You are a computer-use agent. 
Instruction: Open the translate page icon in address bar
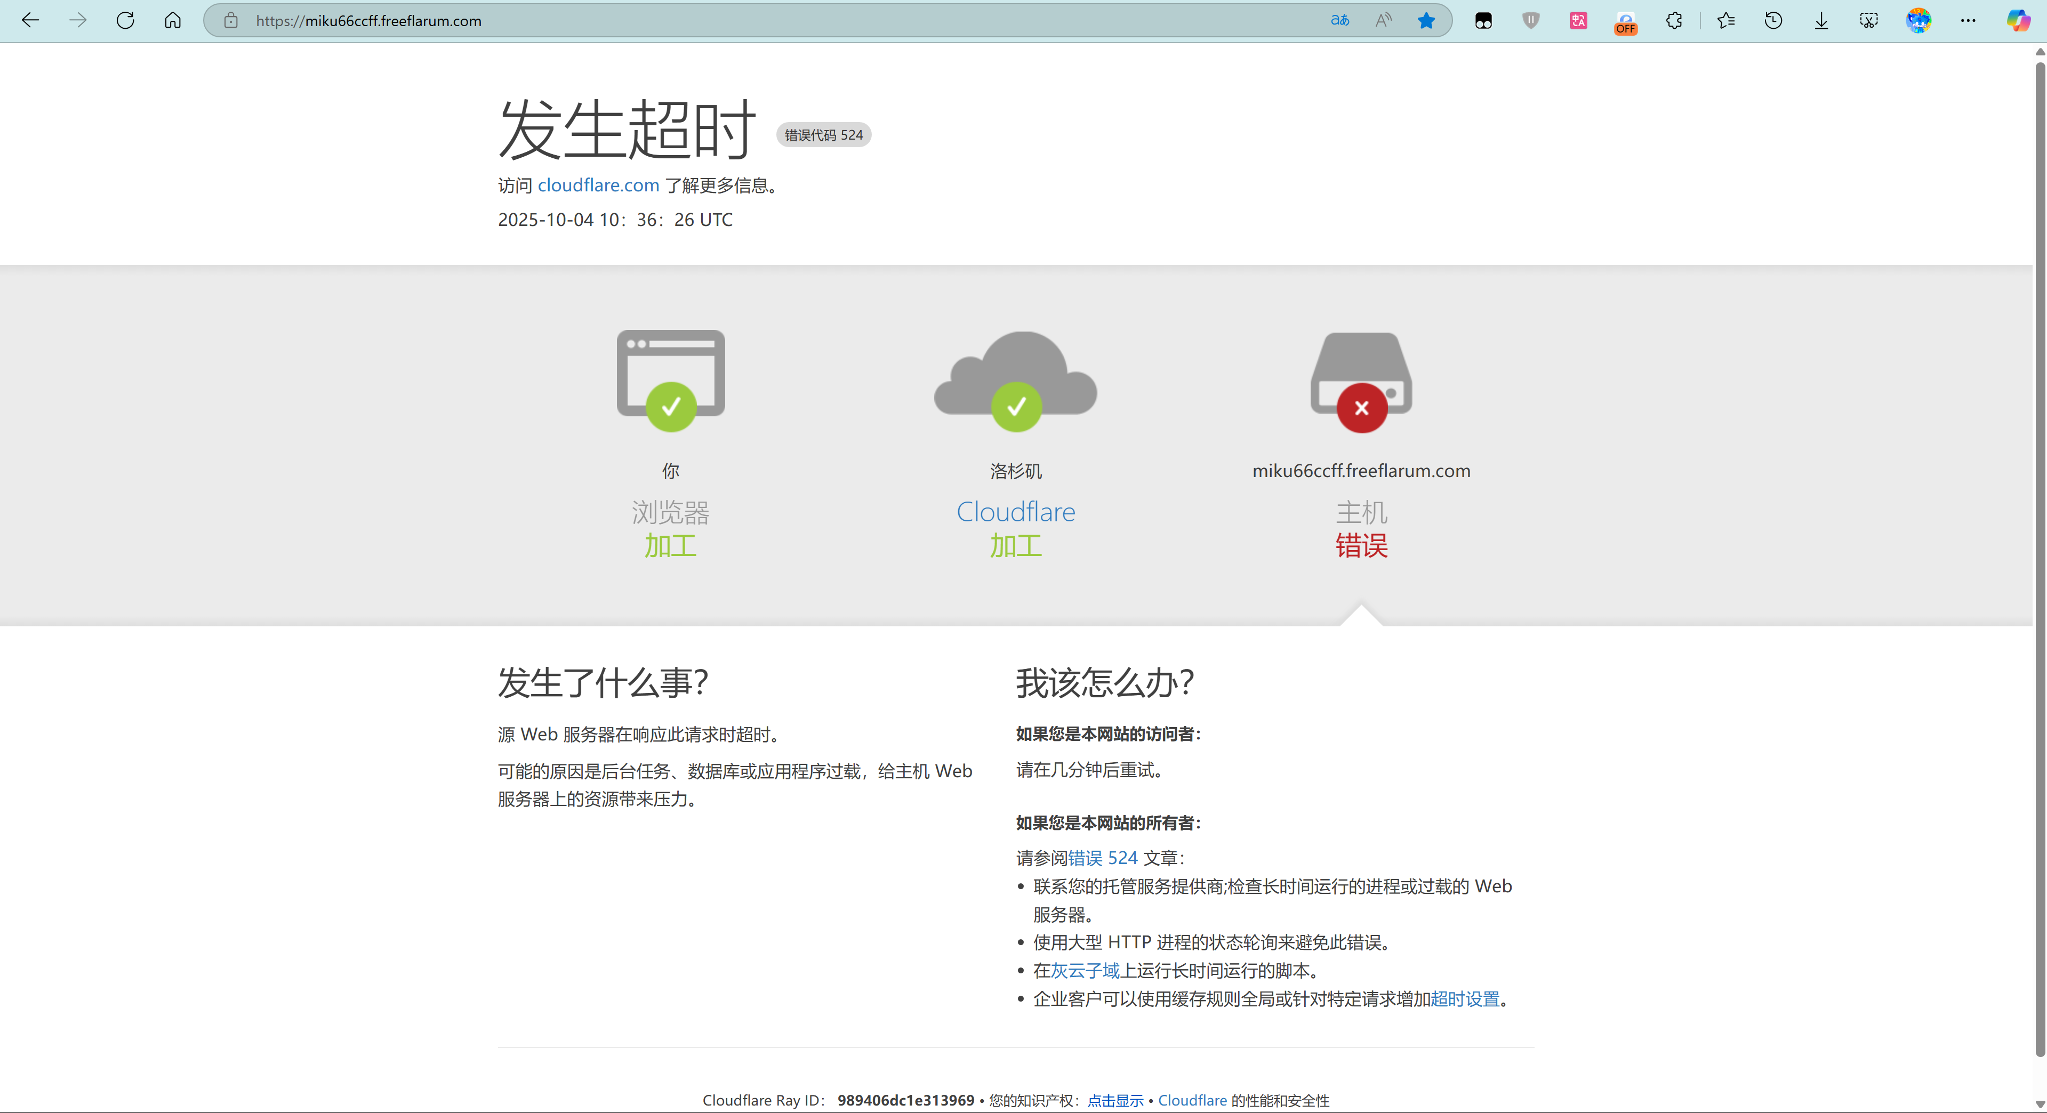[1340, 21]
